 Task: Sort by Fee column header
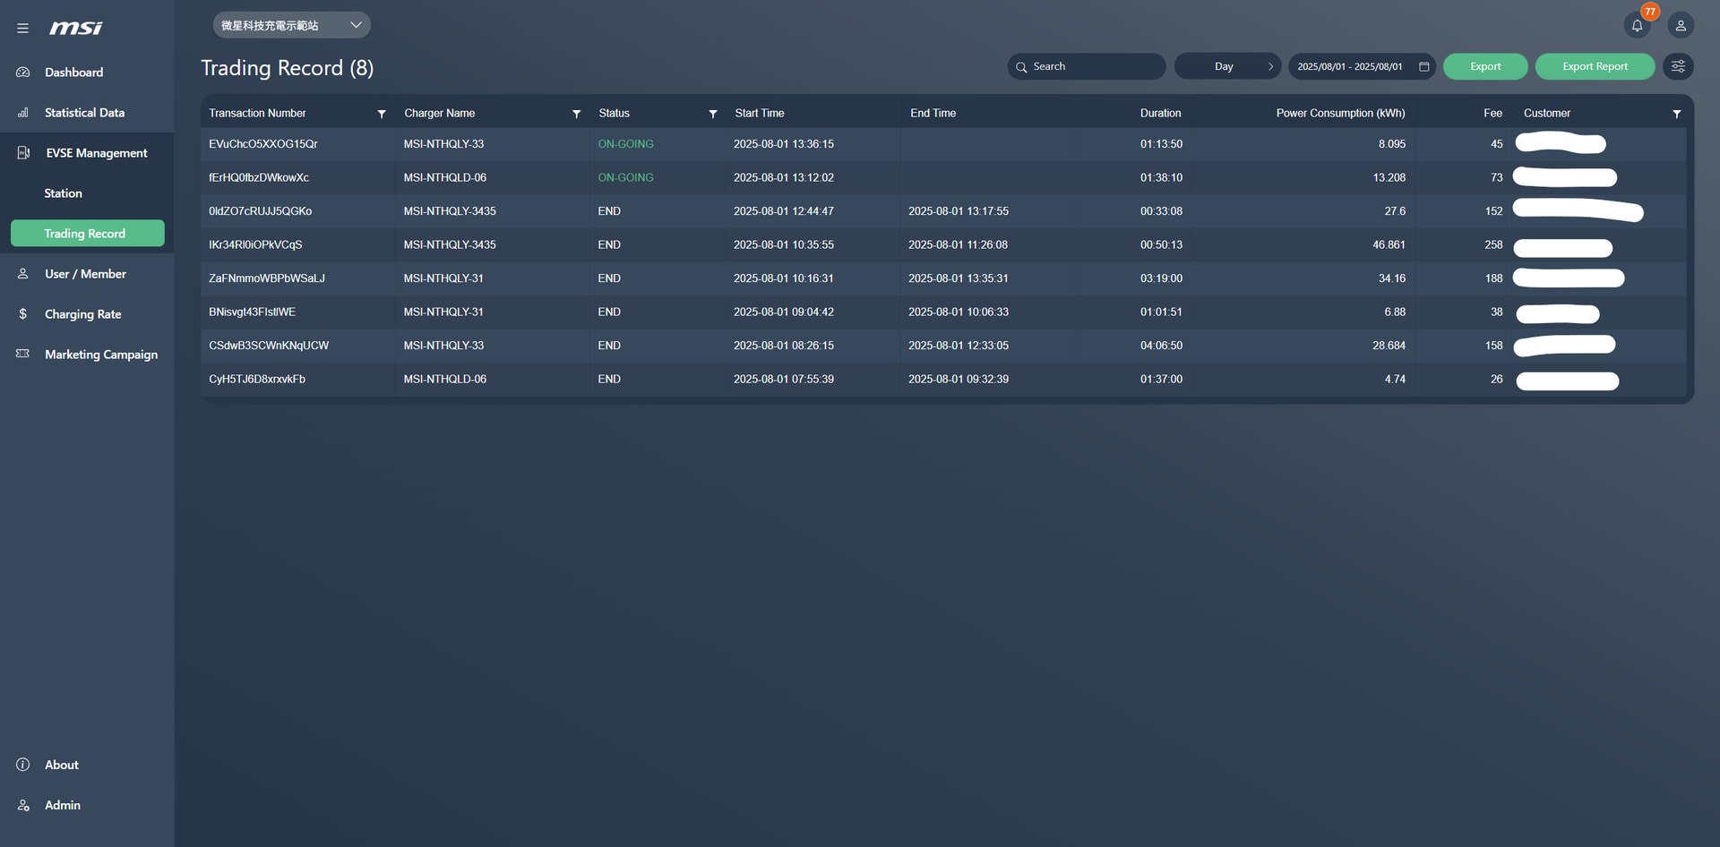[1492, 113]
